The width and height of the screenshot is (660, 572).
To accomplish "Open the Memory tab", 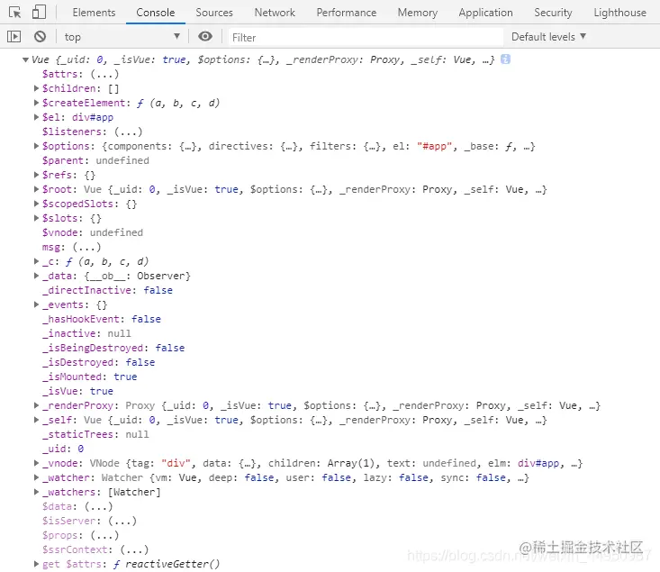I will point(418,13).
